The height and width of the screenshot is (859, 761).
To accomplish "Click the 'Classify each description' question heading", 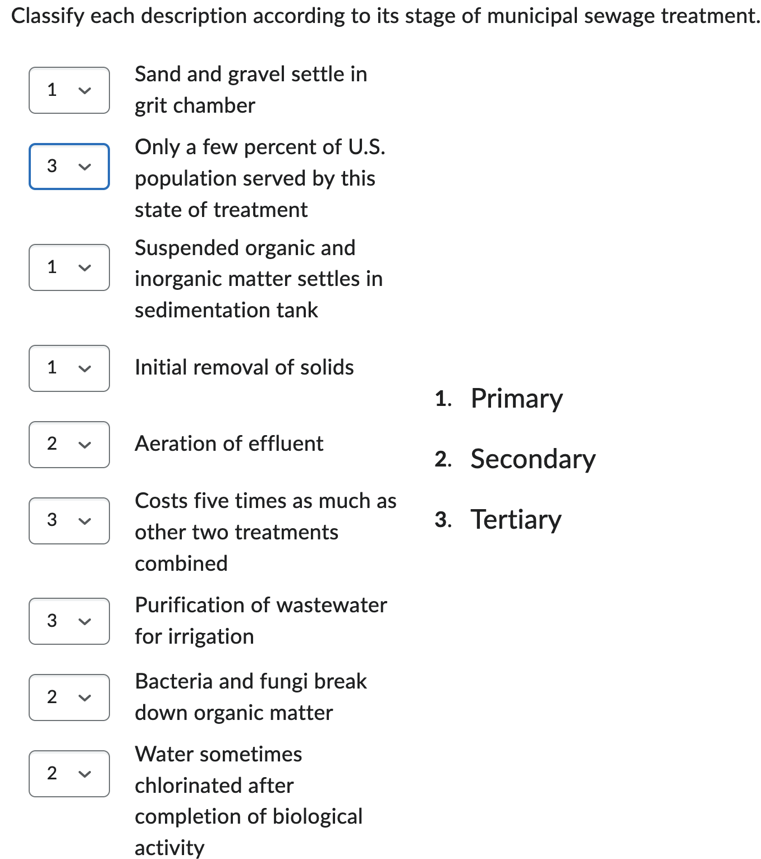I will click(x=386, y=16).
